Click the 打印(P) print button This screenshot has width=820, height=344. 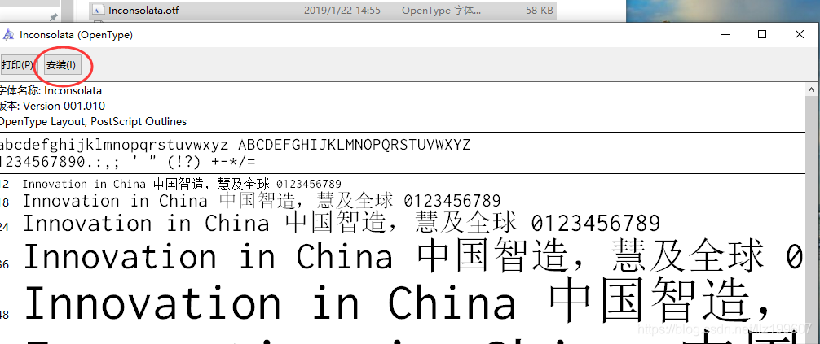pyautogui.click(x=17, y=65)
